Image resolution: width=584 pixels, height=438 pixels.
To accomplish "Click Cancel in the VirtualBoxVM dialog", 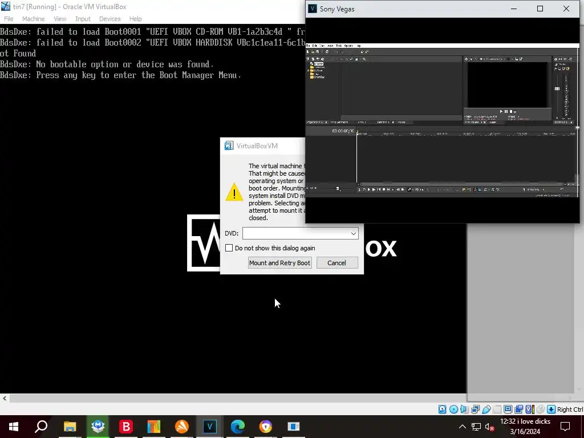I will click(x=337, y=262).
